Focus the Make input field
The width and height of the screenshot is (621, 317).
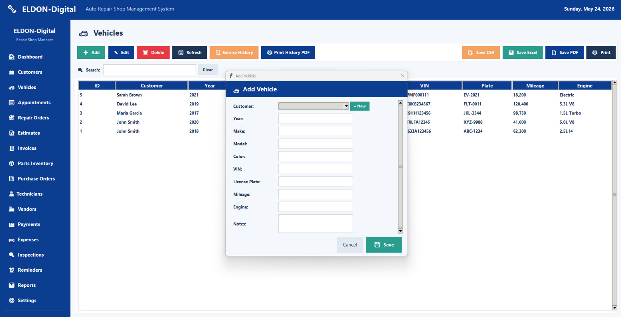pyautogui.click(x=316, y=131)
